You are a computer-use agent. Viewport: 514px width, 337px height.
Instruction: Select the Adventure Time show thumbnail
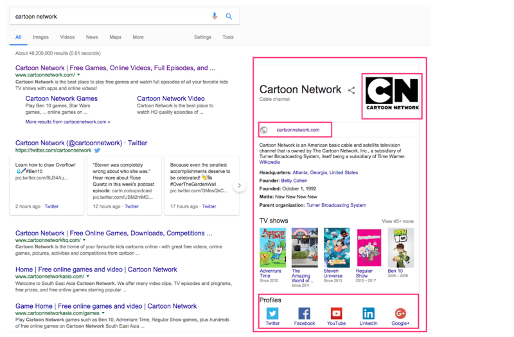[270, 248]
